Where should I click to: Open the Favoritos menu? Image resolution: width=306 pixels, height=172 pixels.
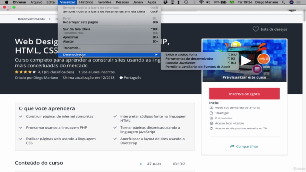pyautogui.click(x=104, y=2)
